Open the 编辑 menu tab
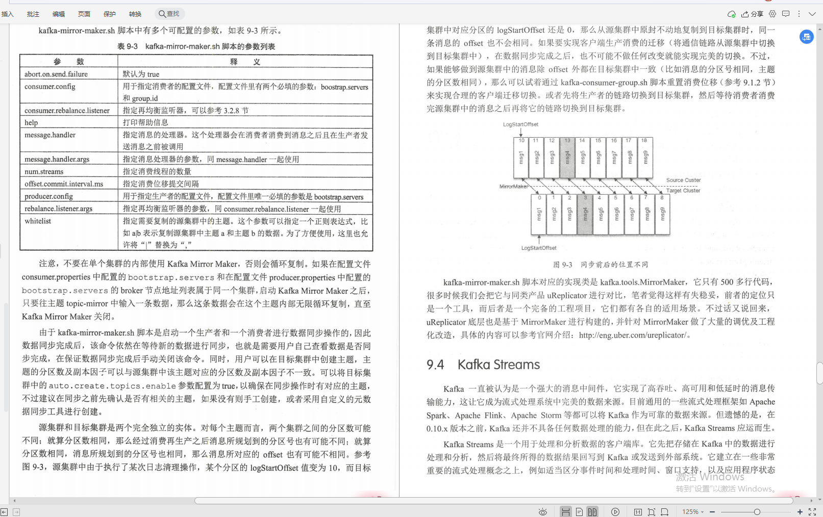The width and height of the screenshot is (823, 517). 59,14
